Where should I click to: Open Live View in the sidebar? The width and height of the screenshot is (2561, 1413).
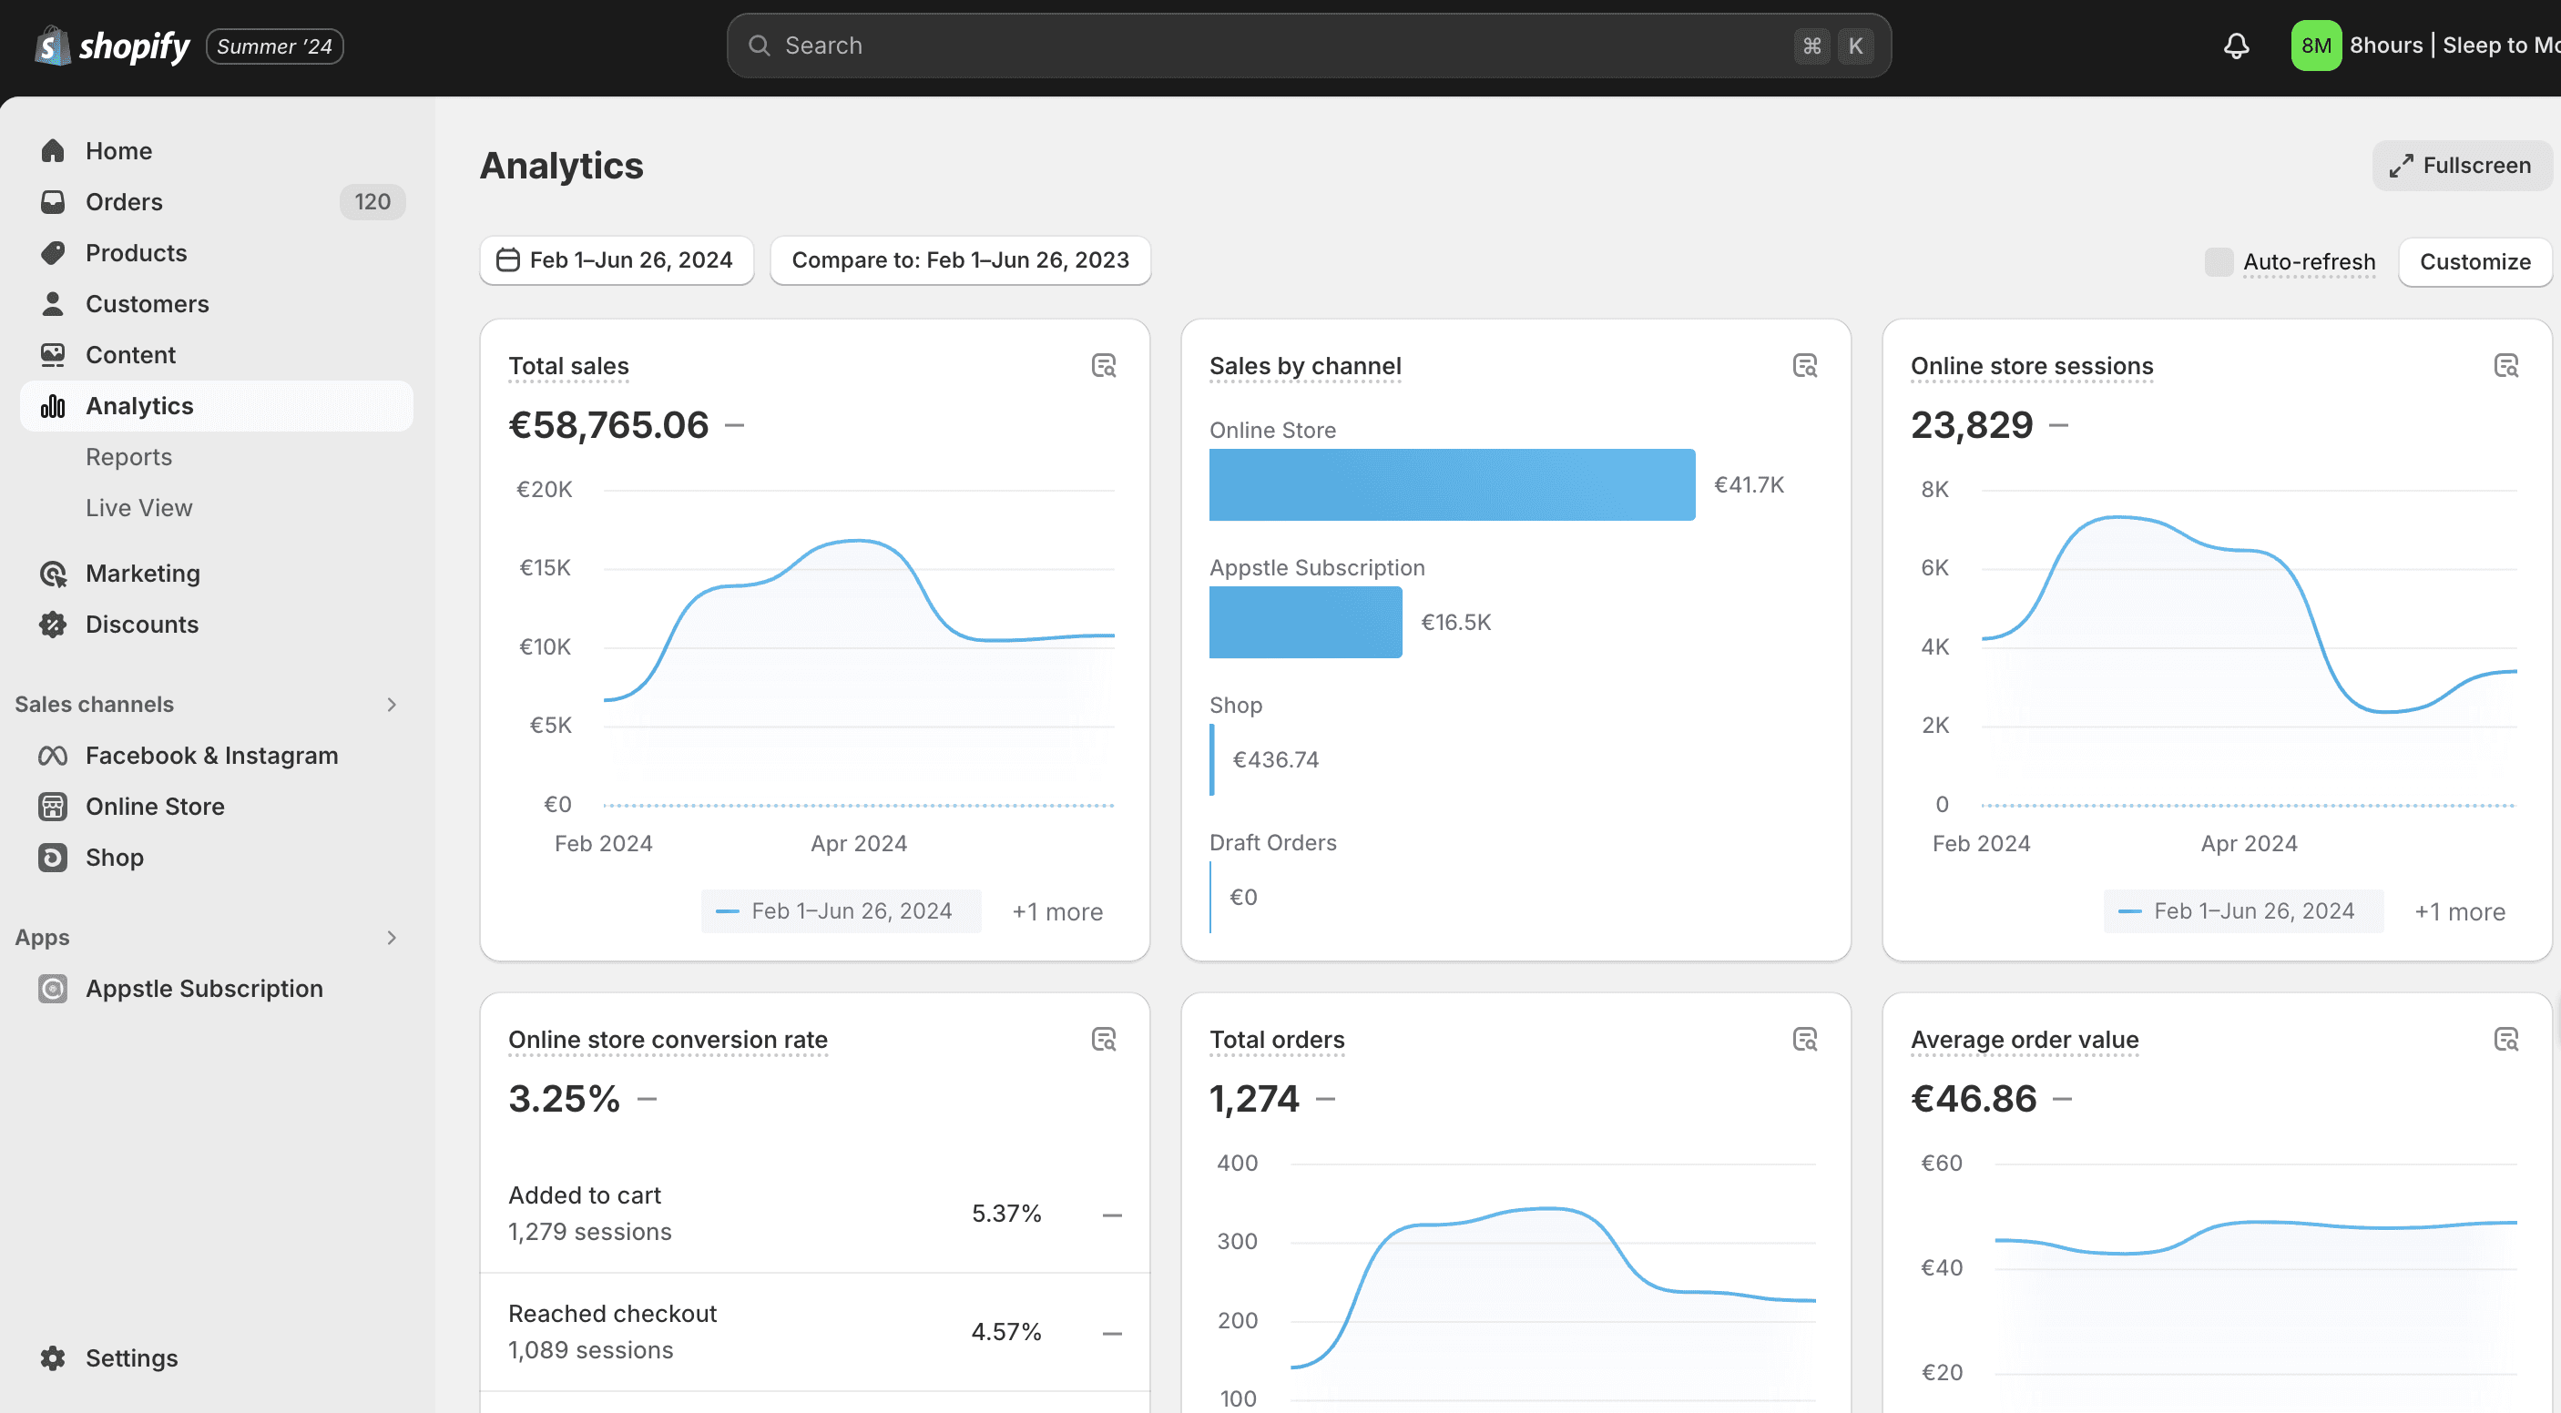pyautogui.click(x=139, y=508)
